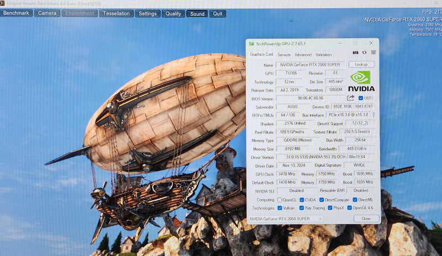Open the Validation tab in GPU-Z
The image size is (442, 256).
(x=324, y=55)
